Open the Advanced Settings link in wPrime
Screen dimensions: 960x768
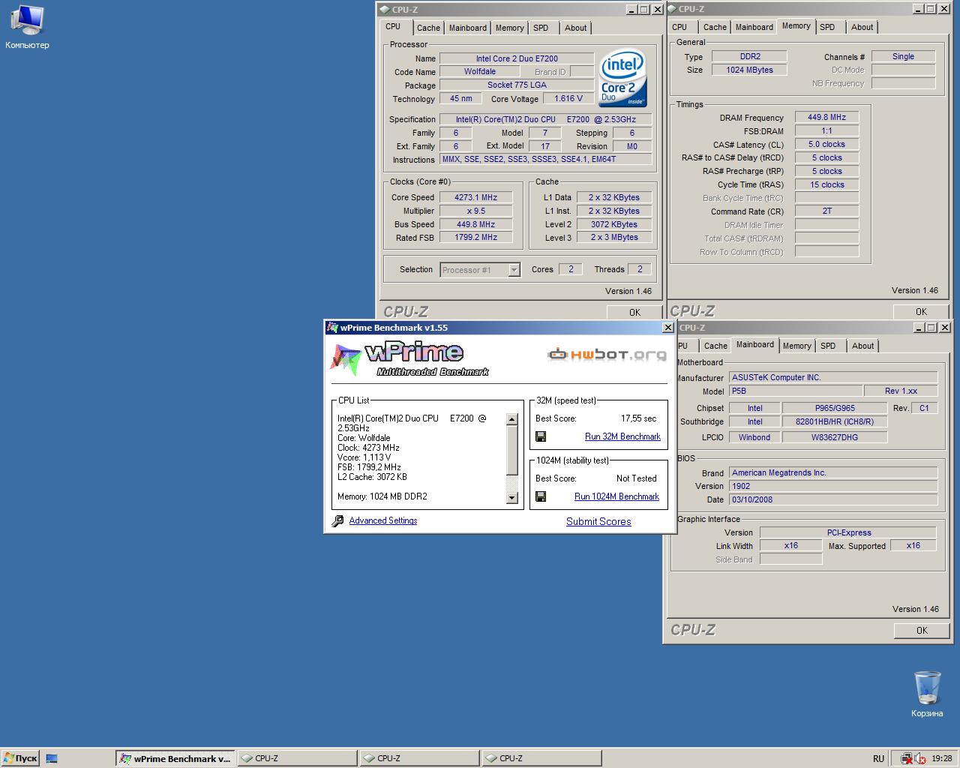383,520
